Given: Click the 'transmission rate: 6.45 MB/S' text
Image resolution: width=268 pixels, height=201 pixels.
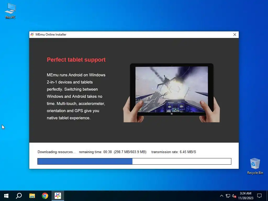Looking at the screenshot, I should click(174, 152).
